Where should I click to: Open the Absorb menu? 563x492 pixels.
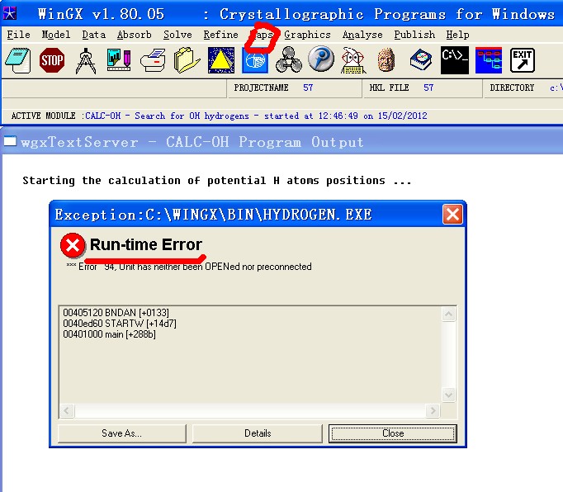135,35
